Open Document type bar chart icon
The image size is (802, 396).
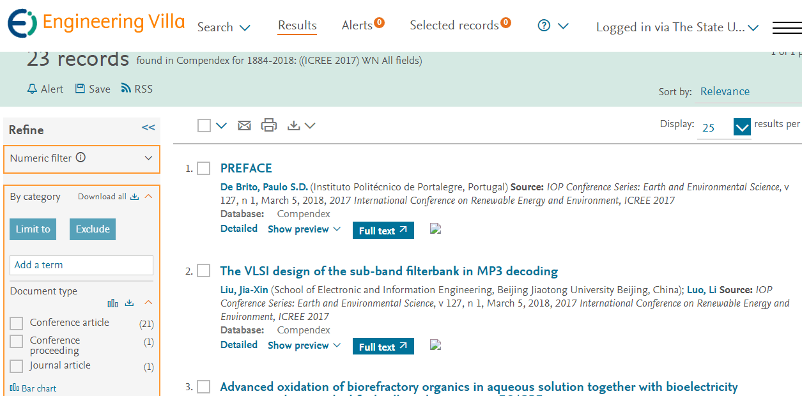point(113,303)
